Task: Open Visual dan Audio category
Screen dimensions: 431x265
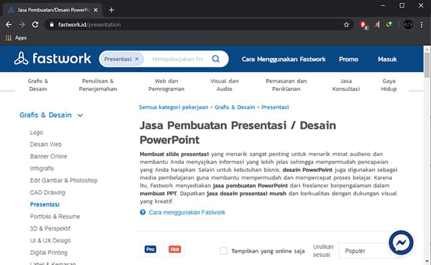Action: (224, 85)
